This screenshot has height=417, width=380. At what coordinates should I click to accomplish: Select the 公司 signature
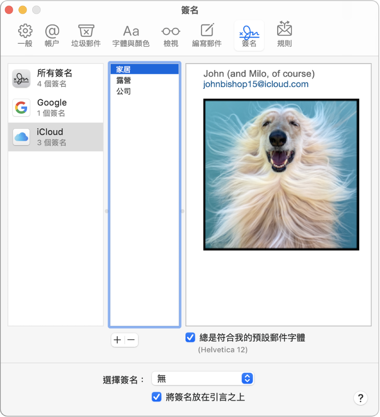click(145, 91)
